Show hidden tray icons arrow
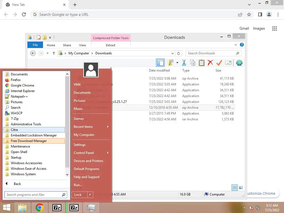The image size is (284, 213). pyautogui.click(x=245, y=208)
